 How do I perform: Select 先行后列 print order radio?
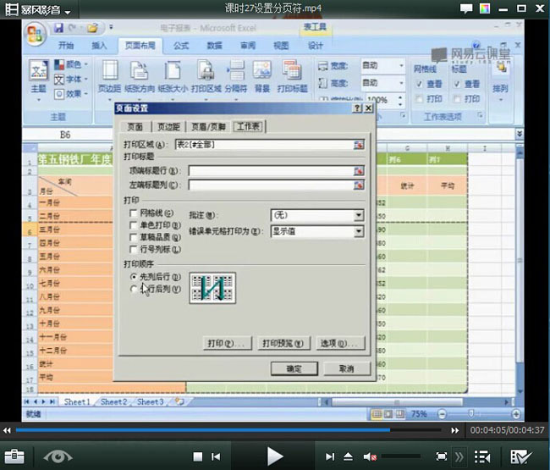134,289
